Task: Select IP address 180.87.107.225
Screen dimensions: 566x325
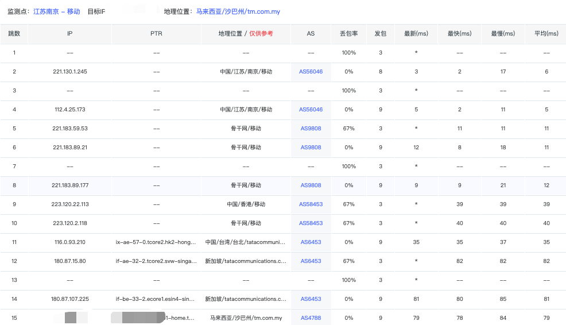Action: click(x=70, y=299)
